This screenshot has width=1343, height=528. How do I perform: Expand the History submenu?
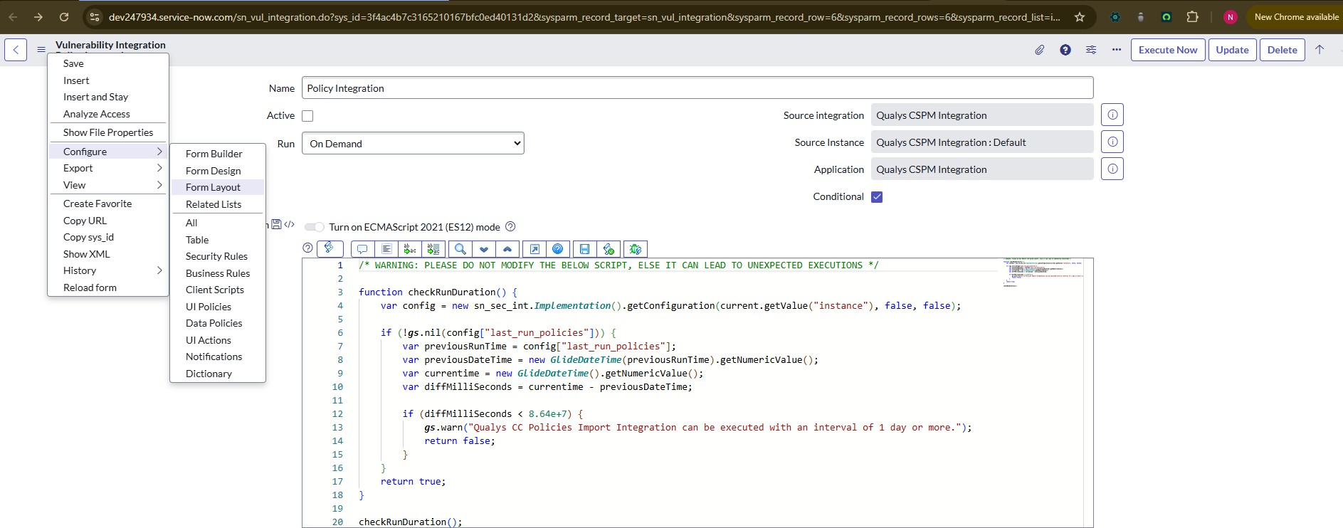[x=108, y=270]
